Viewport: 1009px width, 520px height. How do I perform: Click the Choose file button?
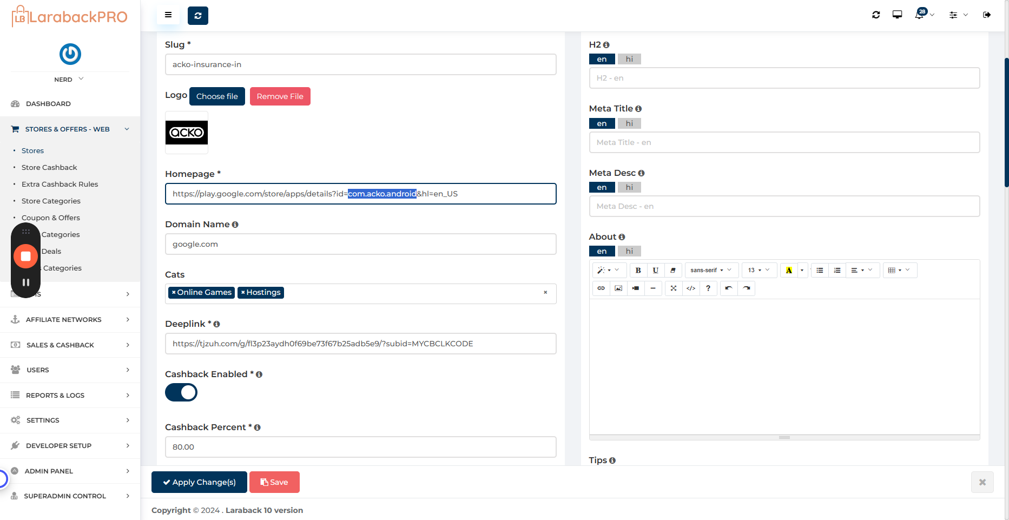click(x=217, y=96)
